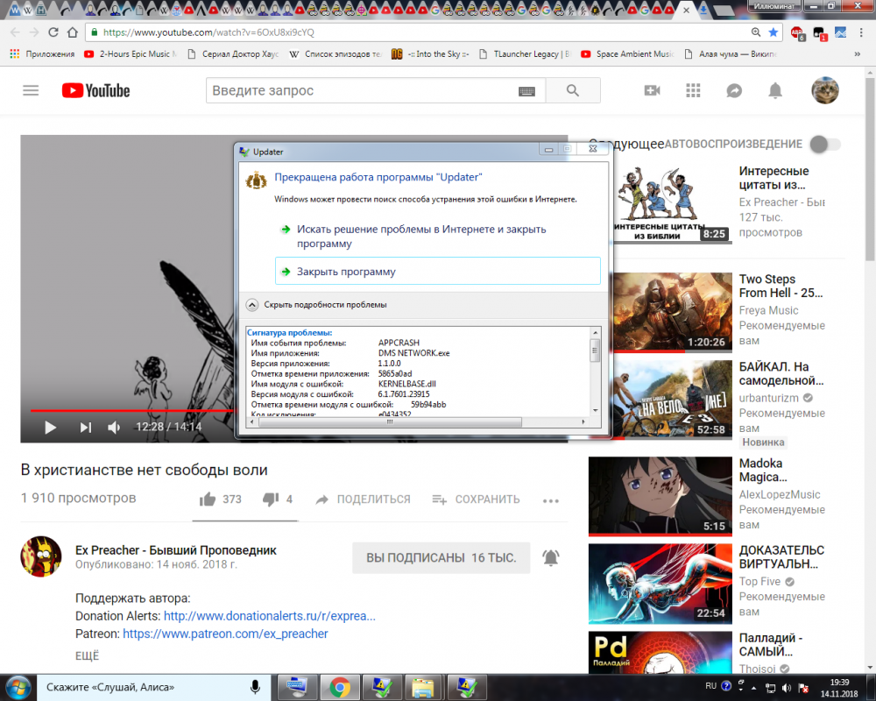Open the Space Ambient Music bookmark
Image resolution: width=876 pixels, height=701 pixels.
pos(627,53)
